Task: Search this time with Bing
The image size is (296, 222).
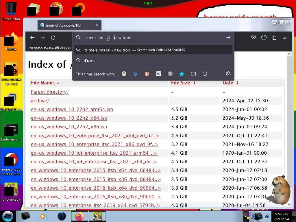Action: 136,74
